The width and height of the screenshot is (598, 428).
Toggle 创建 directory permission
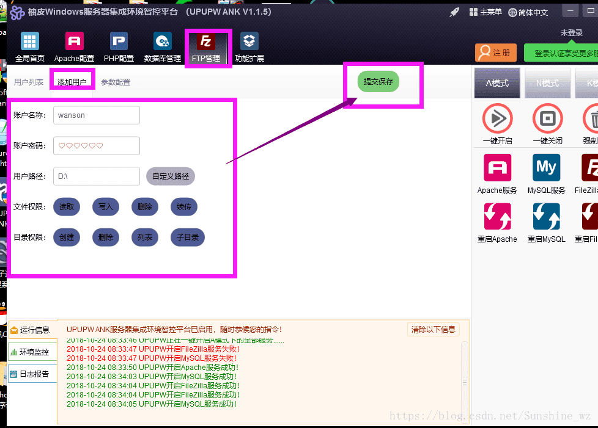(67, 238)
